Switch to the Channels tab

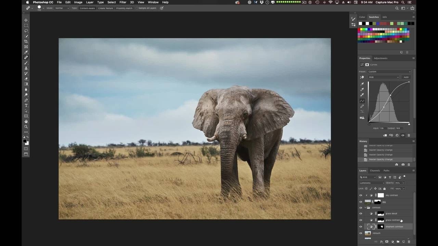375,170
